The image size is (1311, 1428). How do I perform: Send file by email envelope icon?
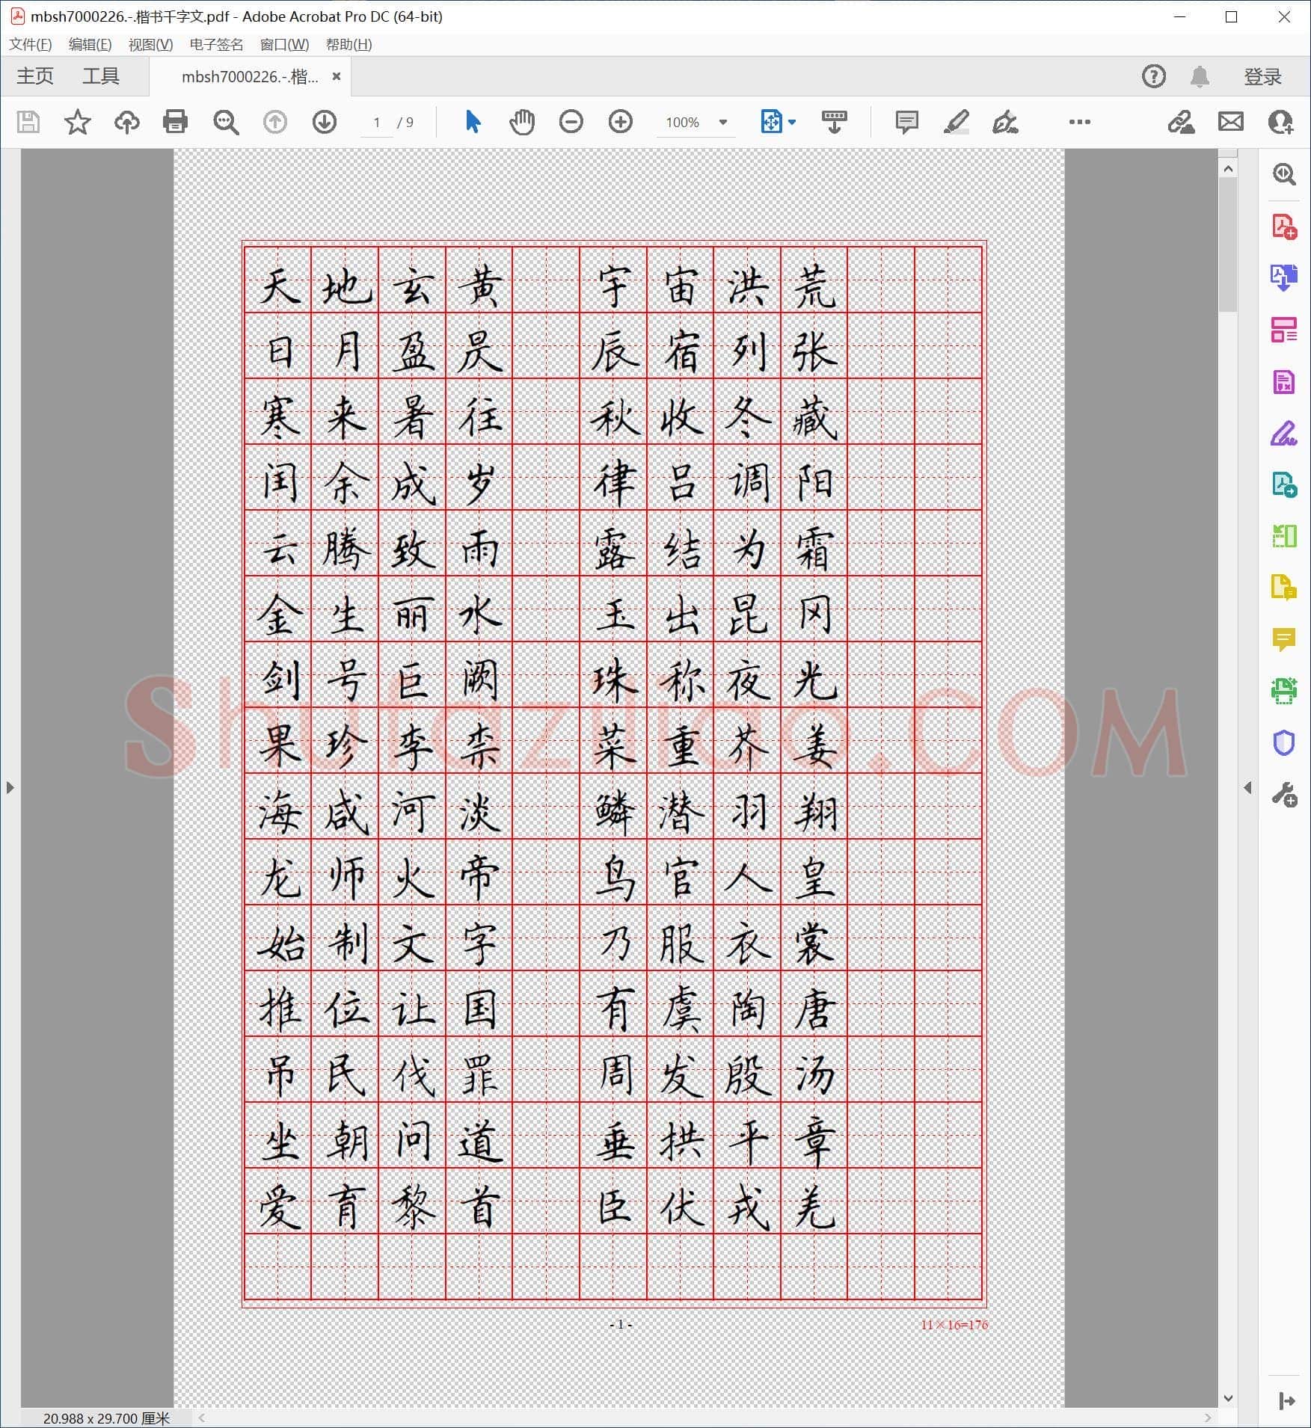[x=1230, y=121]
